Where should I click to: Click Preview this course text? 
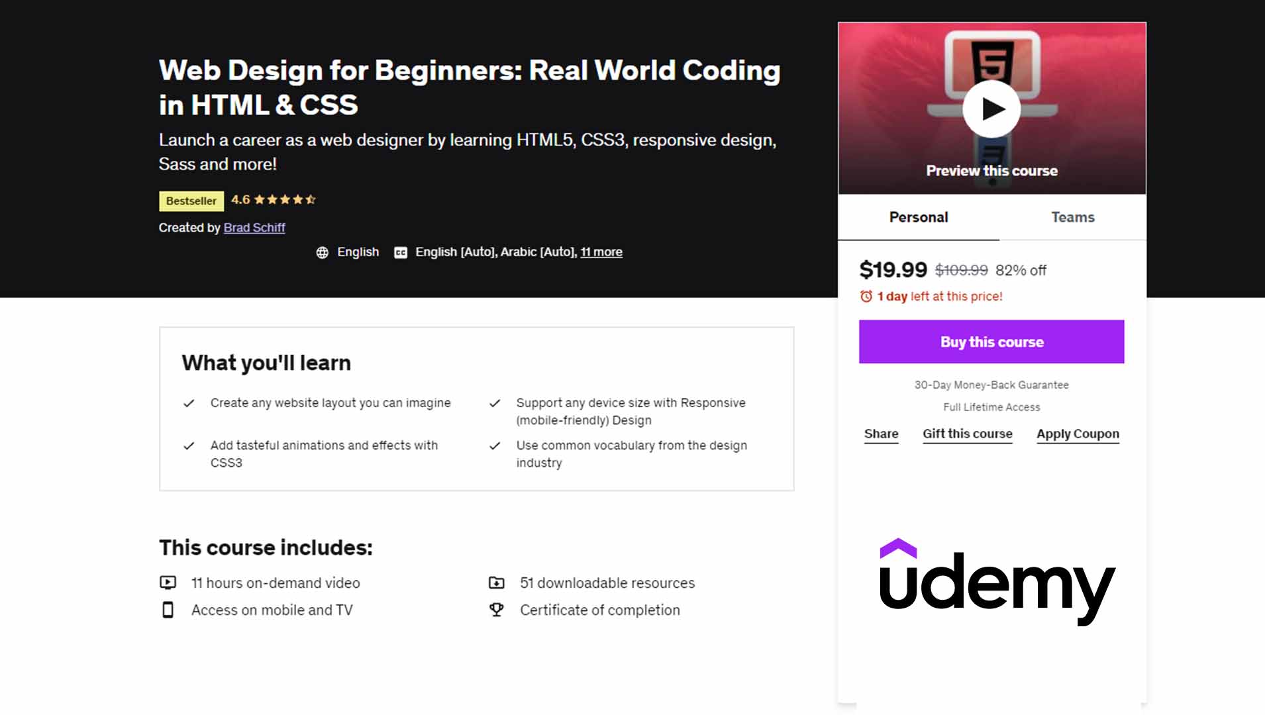click(x=991, y=170)
